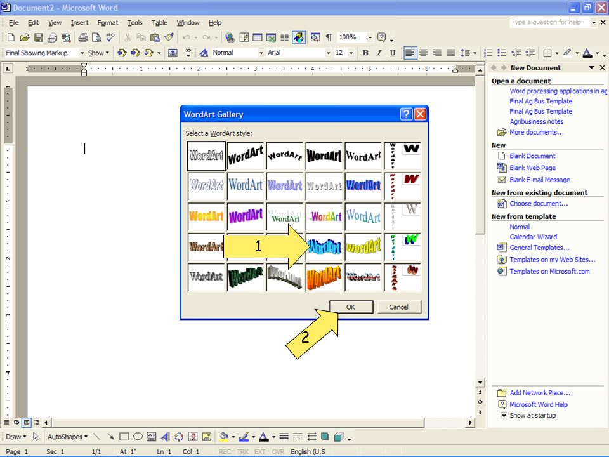Select the blue wavy WordArt style thumbnail
This screenshot has width=609, height=457.
[x=324, y=247]
